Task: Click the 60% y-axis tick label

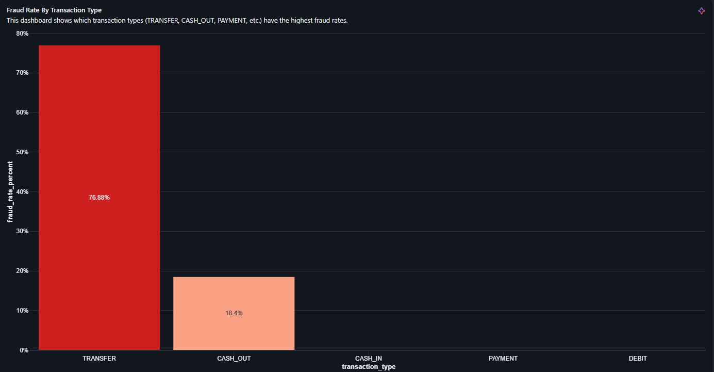Action: click(23, 112)
